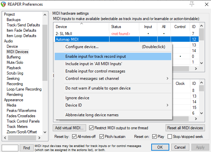
Task: Choose Ignore device in context menu
Action: 113,98
